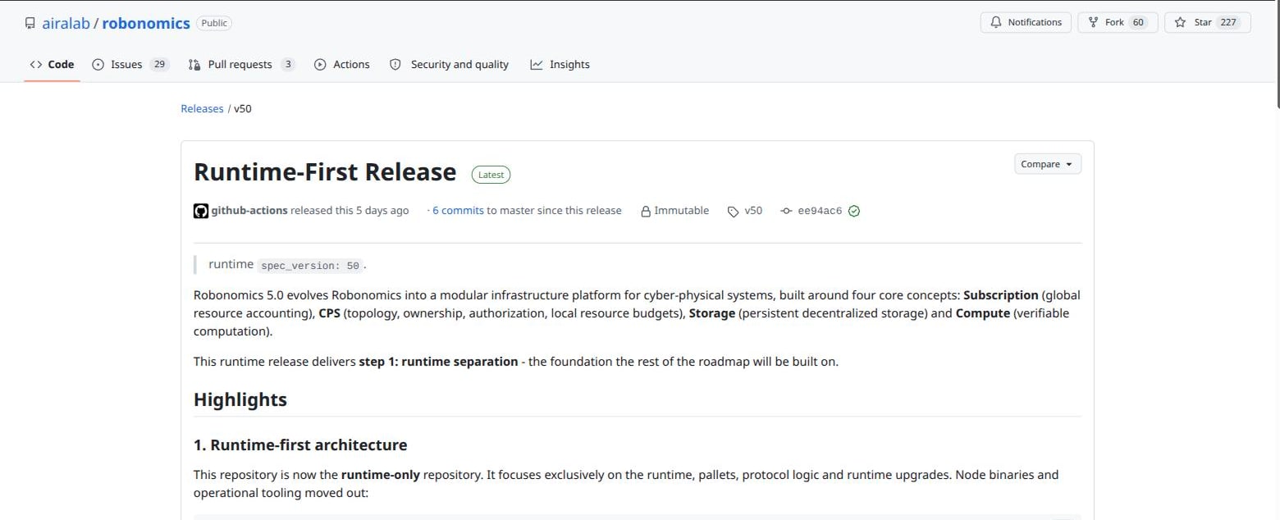The width and height of the screenshot is (1280, 520).
Task: Click the Latest release badge
Action: [491, 175]
